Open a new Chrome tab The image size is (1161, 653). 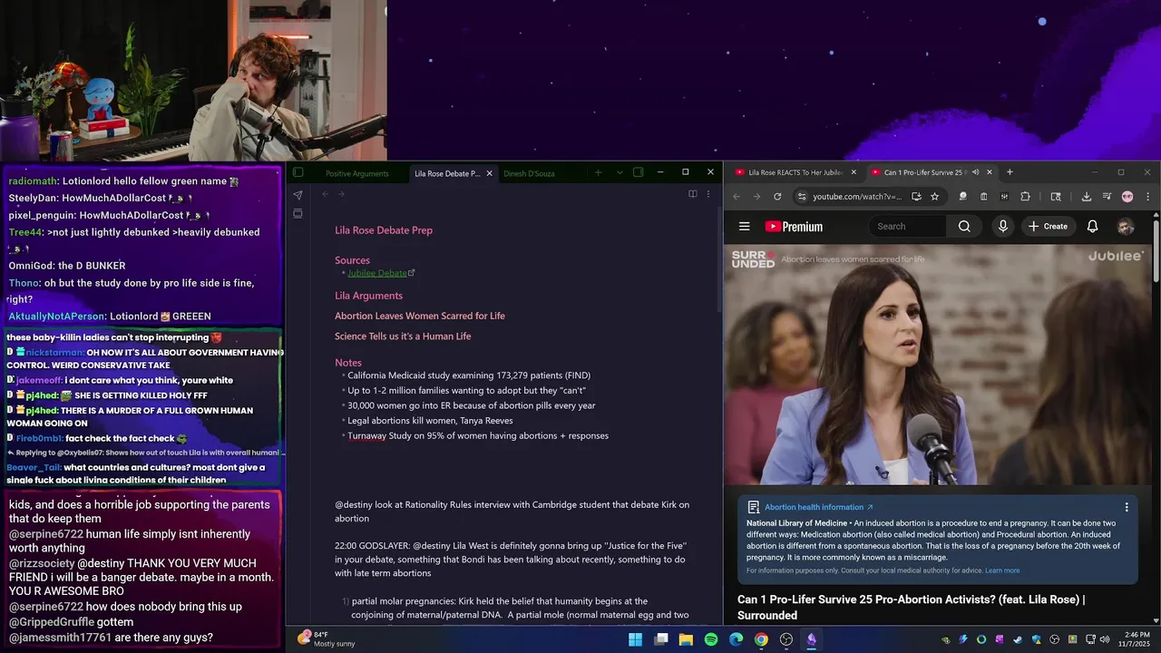[1010, 172]
